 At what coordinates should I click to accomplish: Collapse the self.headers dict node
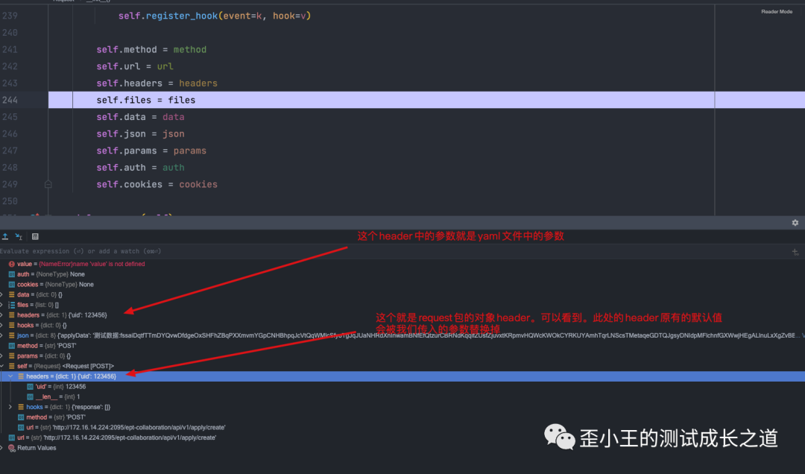(10, 376)
